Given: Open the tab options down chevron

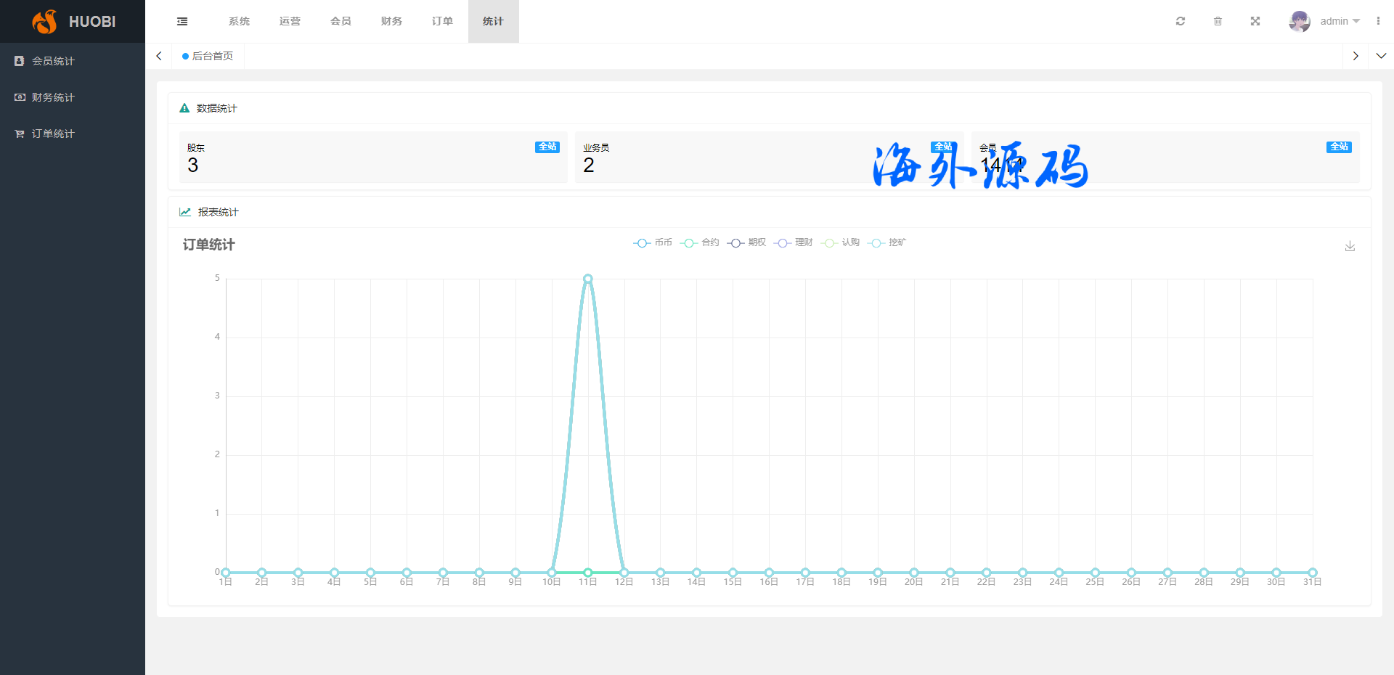Looking at the screenshot, I should click(x=1381, y=56).
